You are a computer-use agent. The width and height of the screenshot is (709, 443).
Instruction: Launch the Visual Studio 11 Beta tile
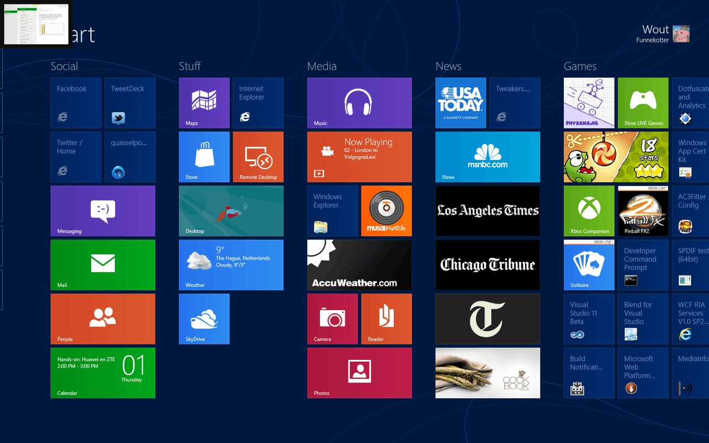tap(589, 319)
